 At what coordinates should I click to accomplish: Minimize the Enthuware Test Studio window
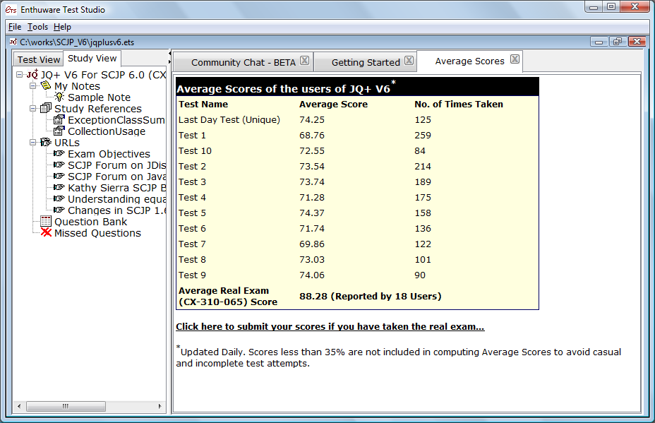tap(593, 6)
